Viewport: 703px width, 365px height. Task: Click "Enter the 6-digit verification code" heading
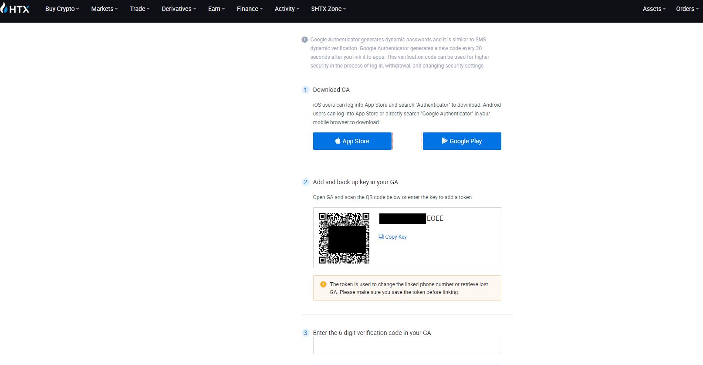coord(372,333)
